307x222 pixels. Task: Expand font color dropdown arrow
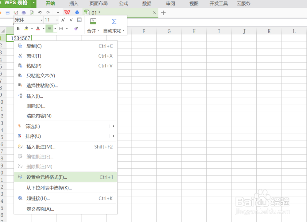pyautogui.click(x=44, y=29)
